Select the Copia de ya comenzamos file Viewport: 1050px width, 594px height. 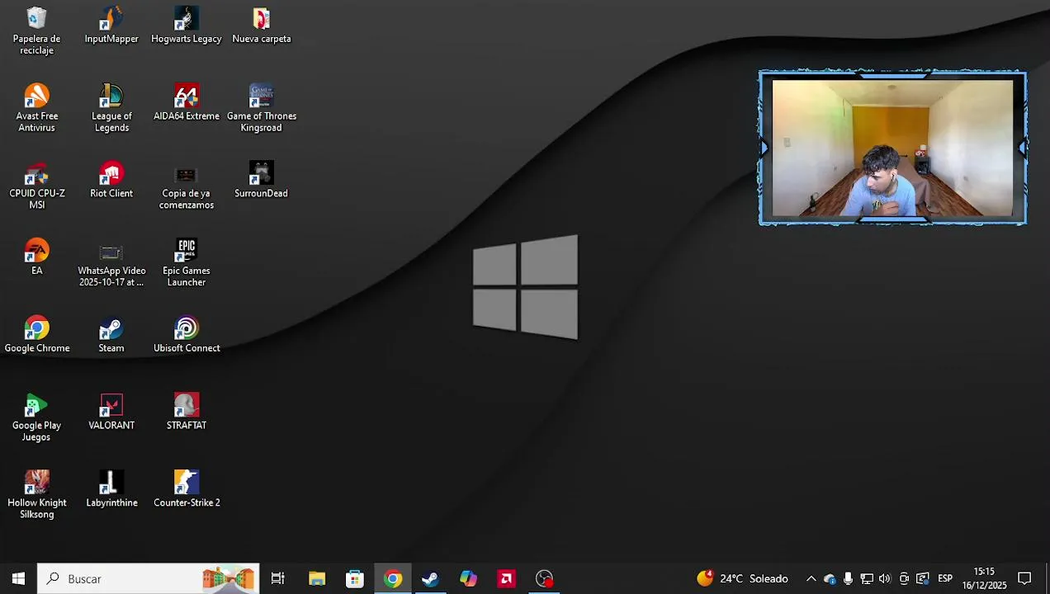pos(187,186)
